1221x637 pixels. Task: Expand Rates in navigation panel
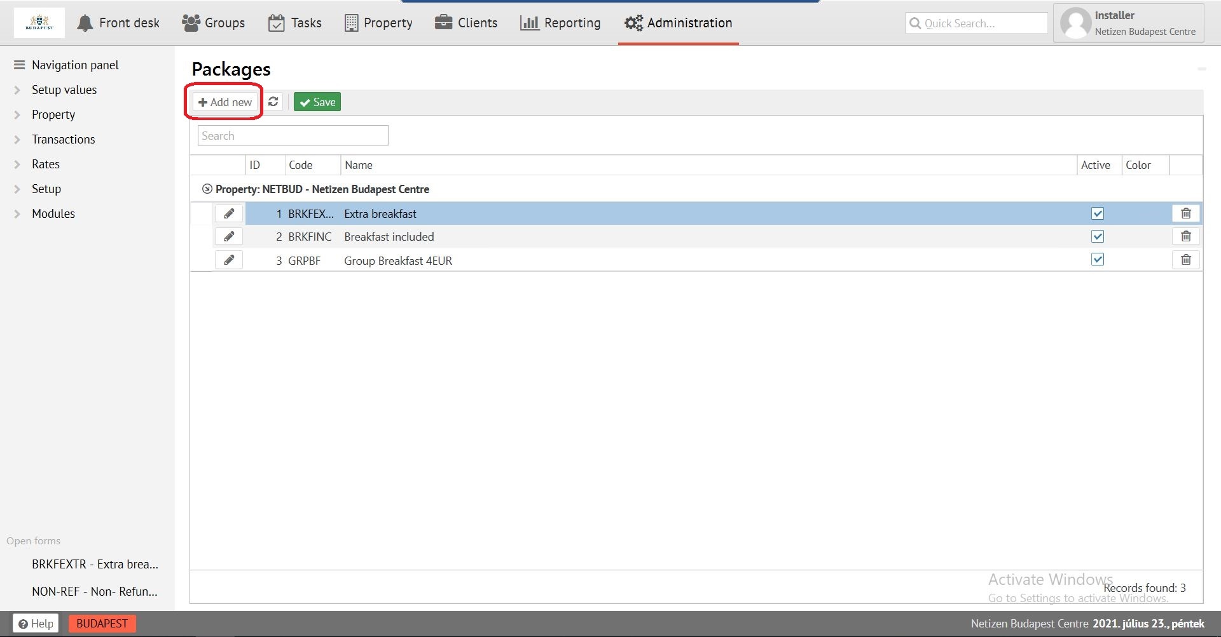click(17, 164)
